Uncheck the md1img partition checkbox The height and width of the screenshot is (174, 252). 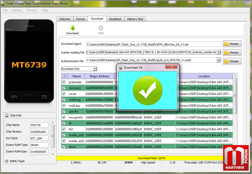64,100
